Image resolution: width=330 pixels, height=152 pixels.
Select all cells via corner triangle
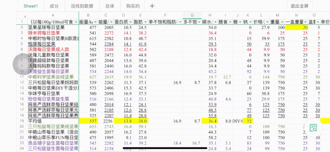[25, 16]
